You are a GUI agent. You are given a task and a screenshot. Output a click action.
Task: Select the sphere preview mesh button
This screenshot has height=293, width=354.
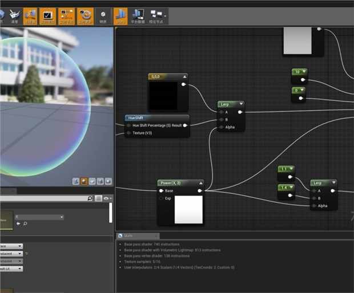pyautogui.click(x=84, y=181)
